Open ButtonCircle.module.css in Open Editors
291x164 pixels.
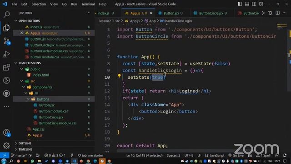tap(49, 51)
